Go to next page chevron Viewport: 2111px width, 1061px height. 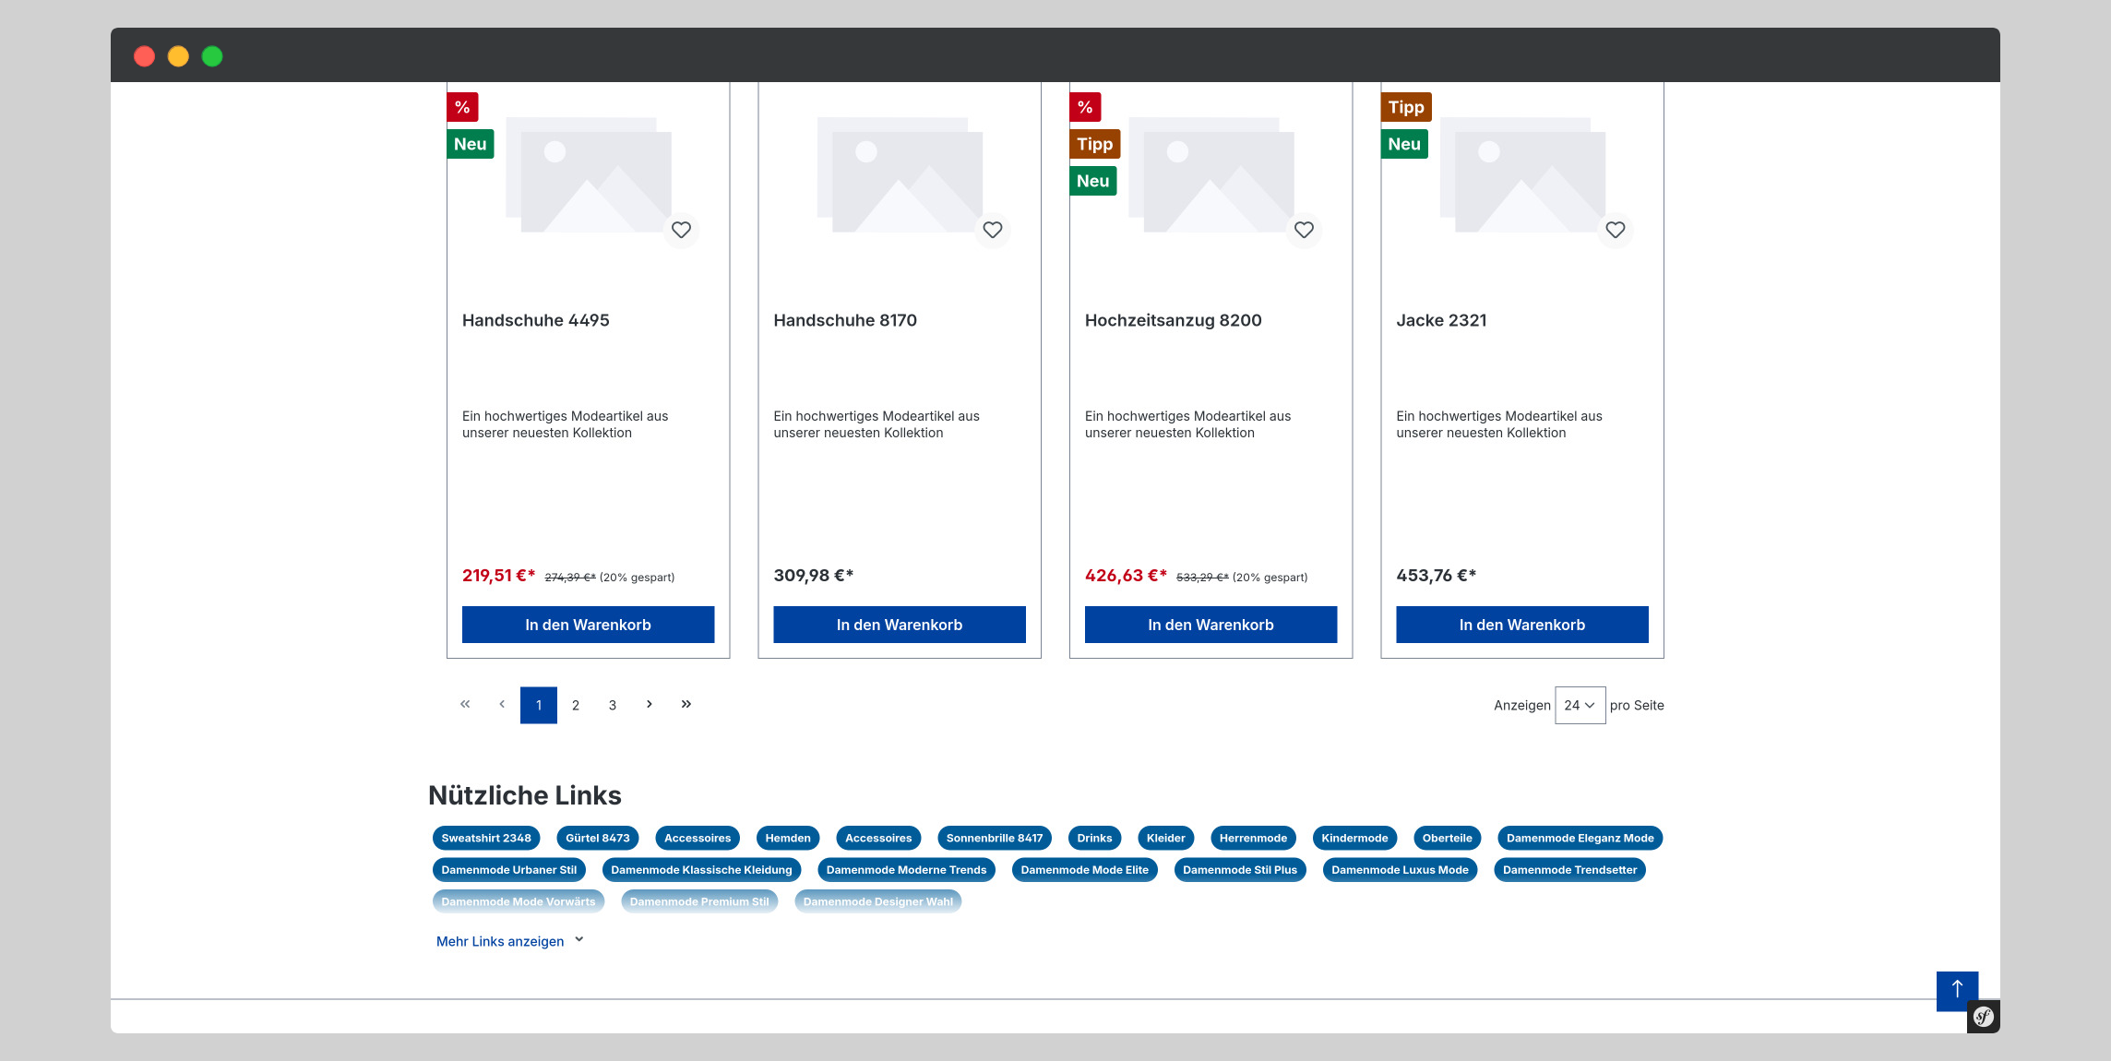click(x=650, y=705)
